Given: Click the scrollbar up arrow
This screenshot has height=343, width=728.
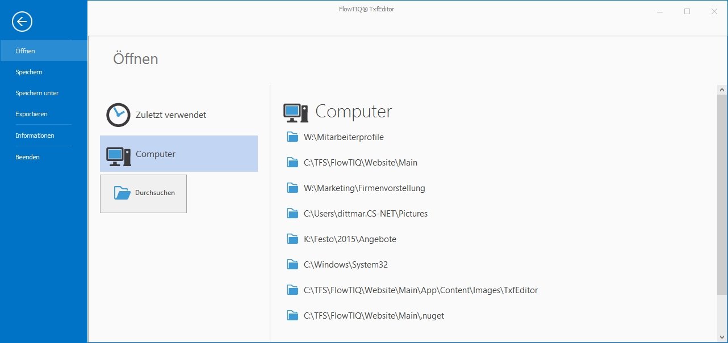Looking at the screenshot, I should [x=722, y=90].
